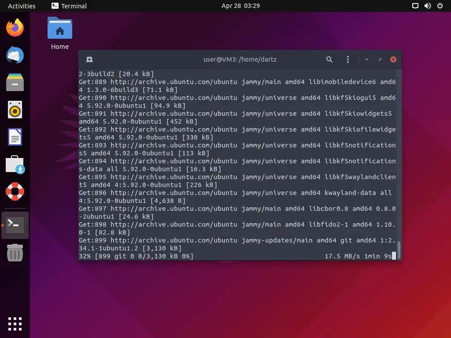The height and width of the screenshot is (338, 451).
Task: Open Ubuntu Software from the dock
Action: (15, 165)
